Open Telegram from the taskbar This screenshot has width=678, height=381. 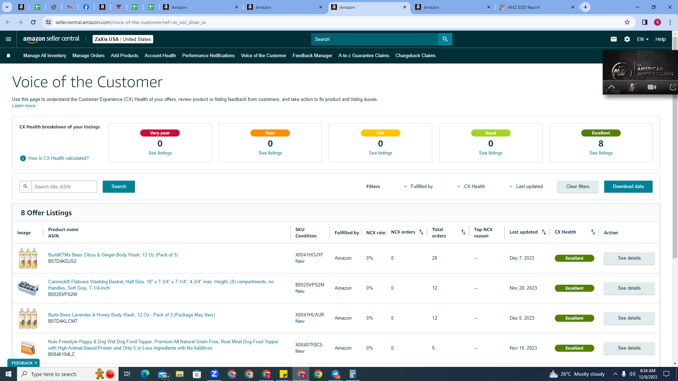(x=335, y=374)
